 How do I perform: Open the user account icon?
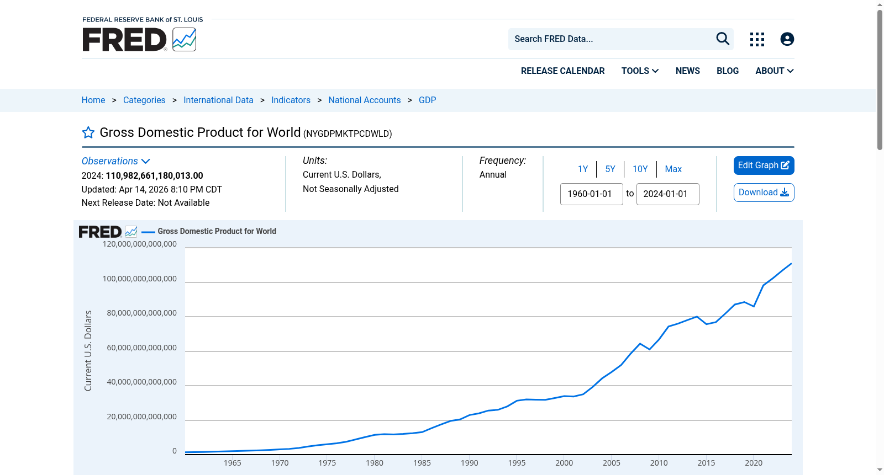pyautogui.click(x=787, y=39)
